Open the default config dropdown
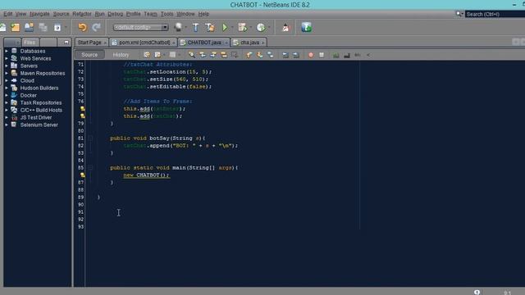The height and width of the screenshot is (295, 525). [x=140, y=27]
